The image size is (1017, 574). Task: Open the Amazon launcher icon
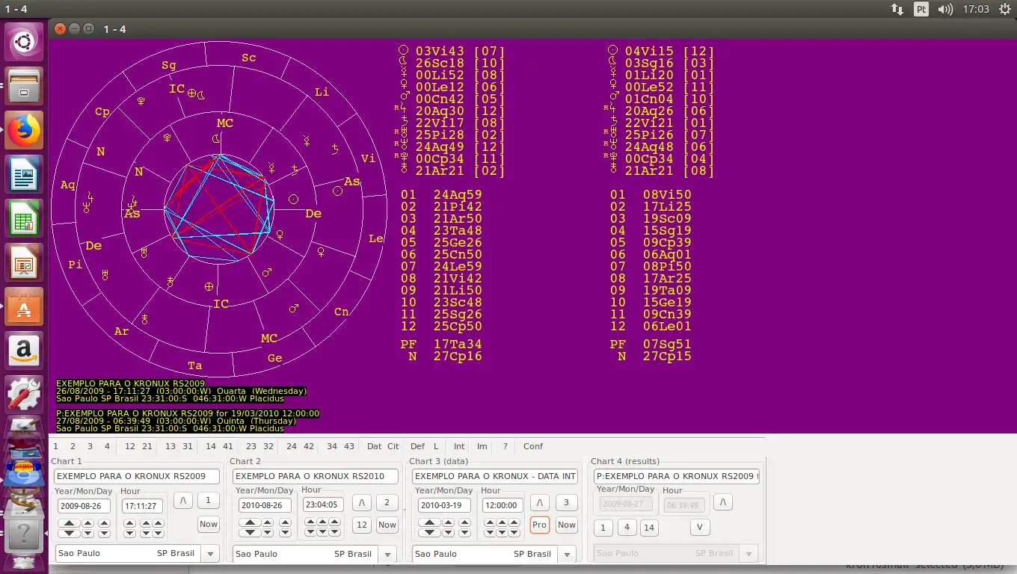(x=25, y=351)
